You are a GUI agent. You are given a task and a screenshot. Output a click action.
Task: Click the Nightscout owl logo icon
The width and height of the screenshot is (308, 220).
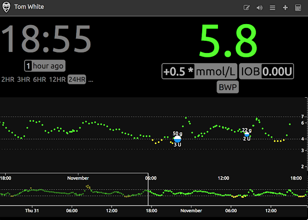pyautogui.click(x=6, y=7)
